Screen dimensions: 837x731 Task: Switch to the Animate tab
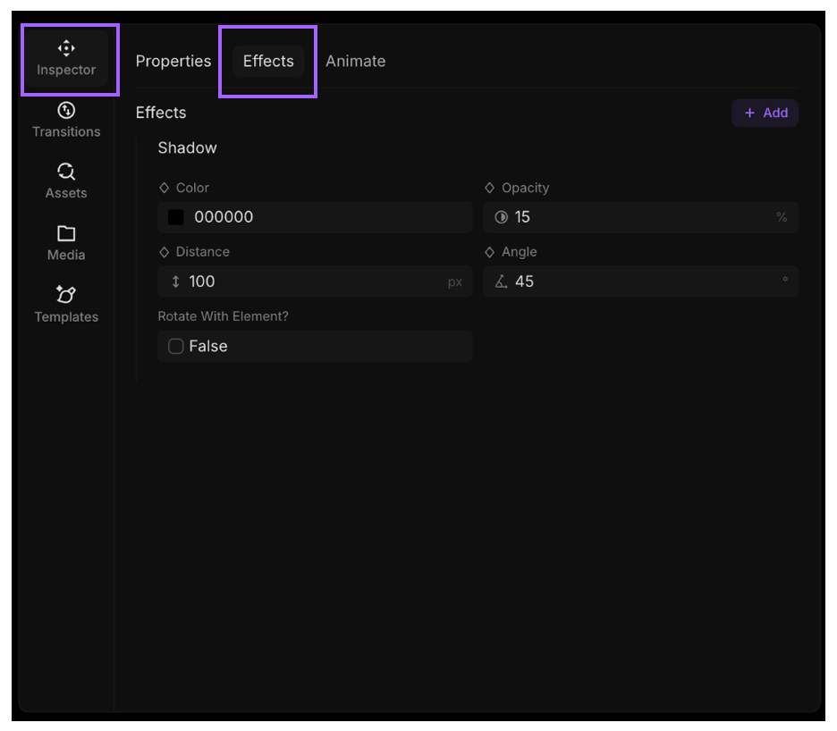pyautogui.click(x=356, y=61)
